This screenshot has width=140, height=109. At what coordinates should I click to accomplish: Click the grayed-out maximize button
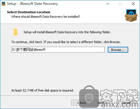(x=120, y=4)
